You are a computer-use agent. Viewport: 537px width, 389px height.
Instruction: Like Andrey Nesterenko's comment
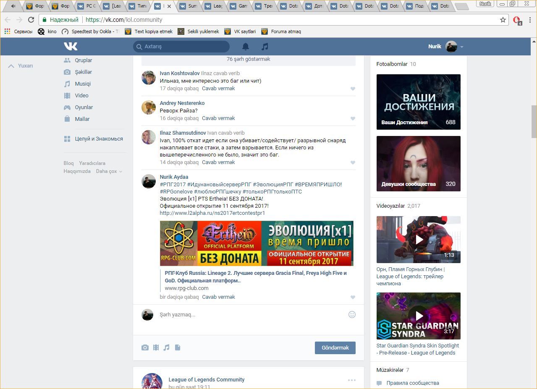pyautogui.click(x=353, y=119)
